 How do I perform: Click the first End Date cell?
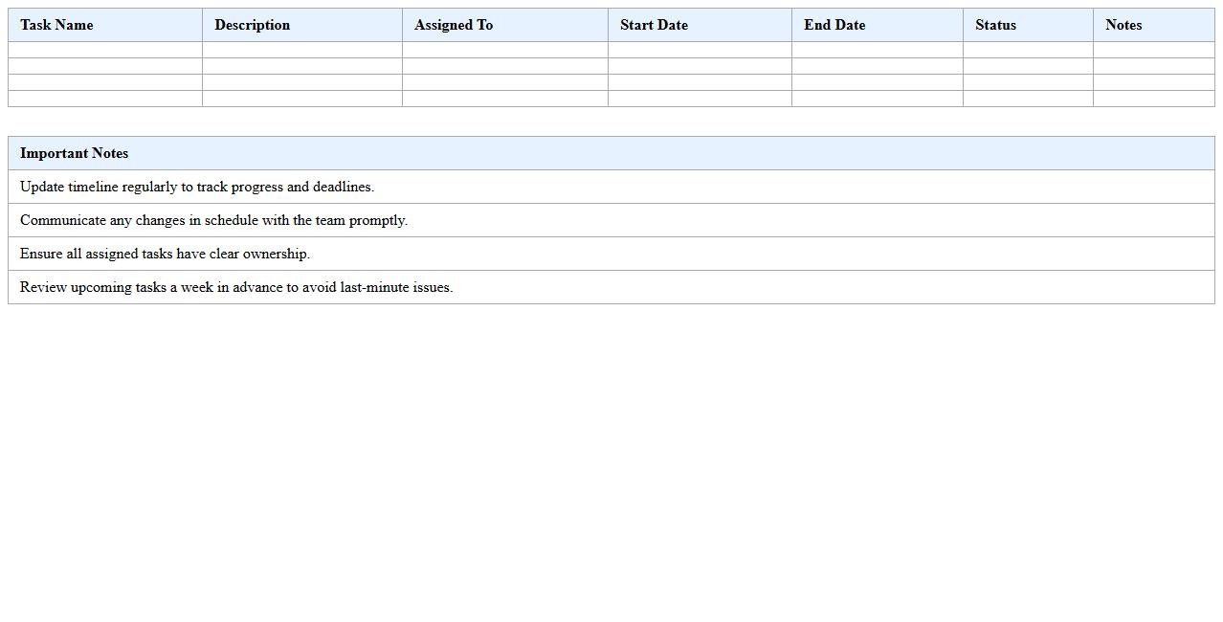[x=876, y=49]
